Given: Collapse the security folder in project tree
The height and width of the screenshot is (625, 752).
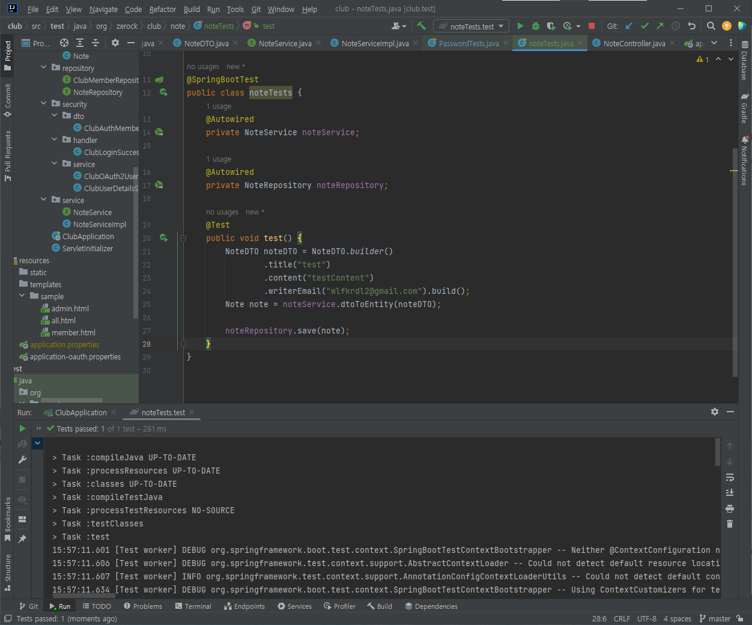Looking at the screenshot, I should pyautogui.click(x=43, y=103).
